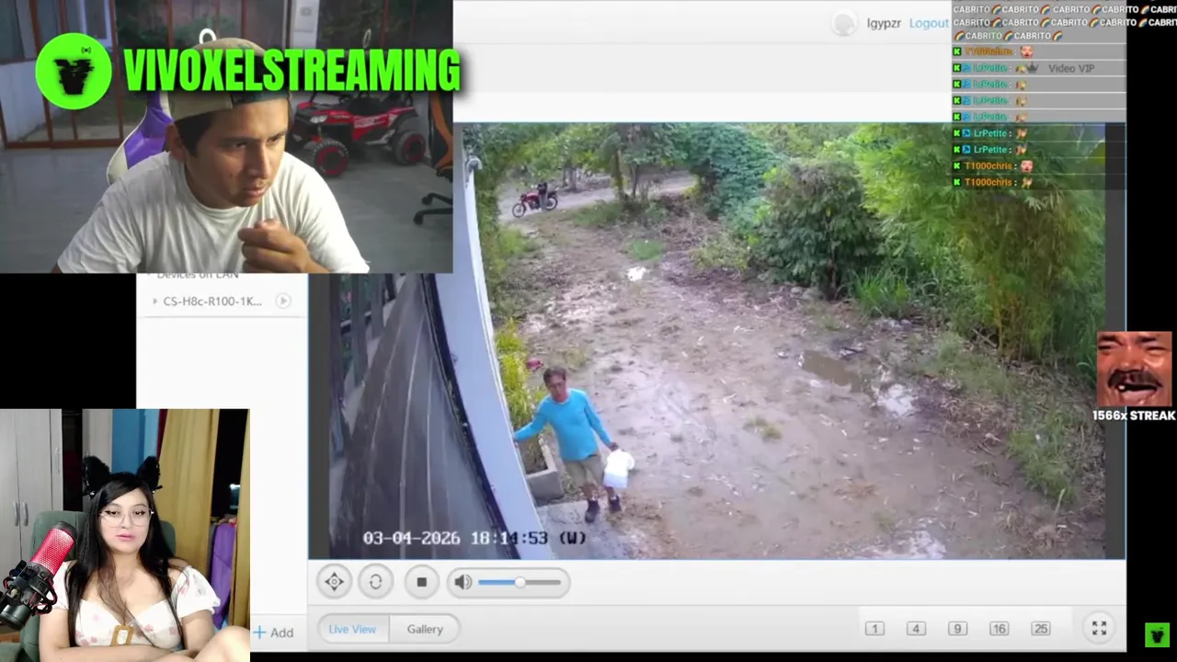
Task: Select the 1-camera grid layout
Action: (874, 628)
